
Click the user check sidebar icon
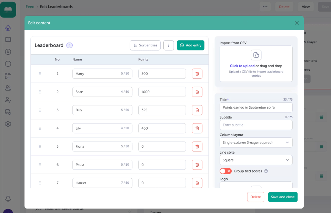point(8,100)
